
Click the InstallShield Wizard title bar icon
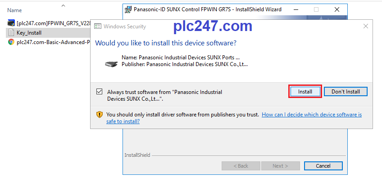point(127,9)
